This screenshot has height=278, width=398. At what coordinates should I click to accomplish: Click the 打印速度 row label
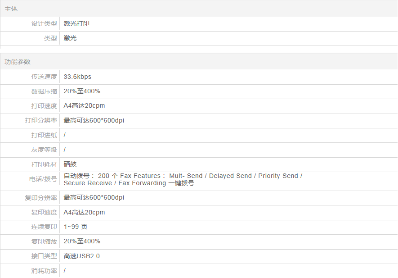(x=44, y=106)
